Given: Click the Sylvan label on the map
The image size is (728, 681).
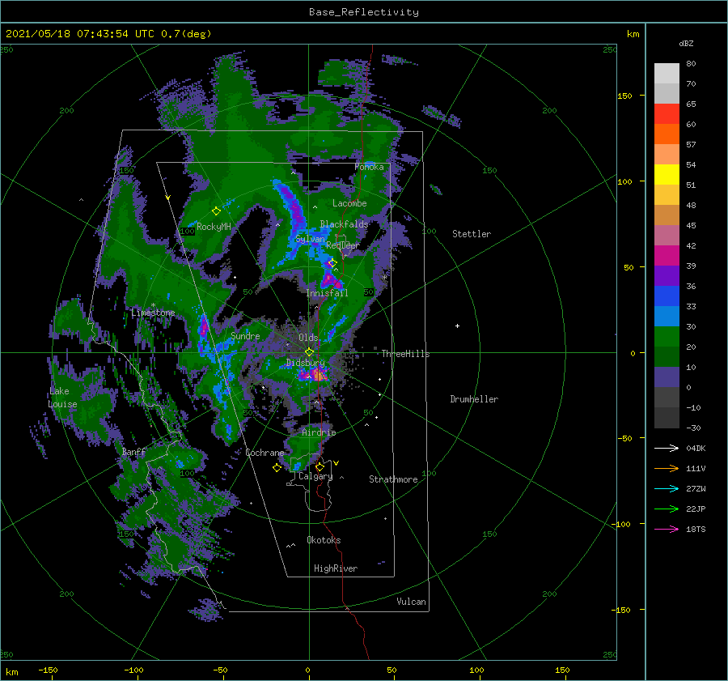Looking at the screenshot, I should [x=310, y=239].
